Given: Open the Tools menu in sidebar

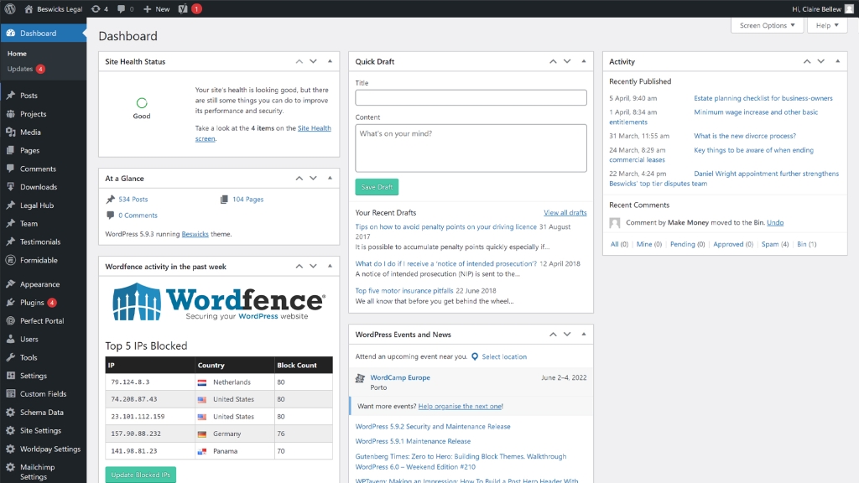Looking at the screenshot, I should coord(29,357).
